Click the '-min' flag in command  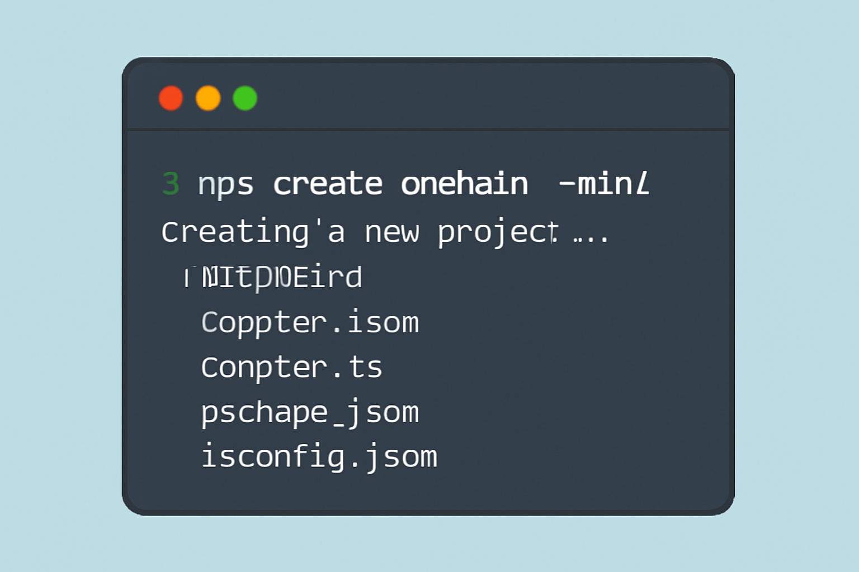(x=603, y=184)
